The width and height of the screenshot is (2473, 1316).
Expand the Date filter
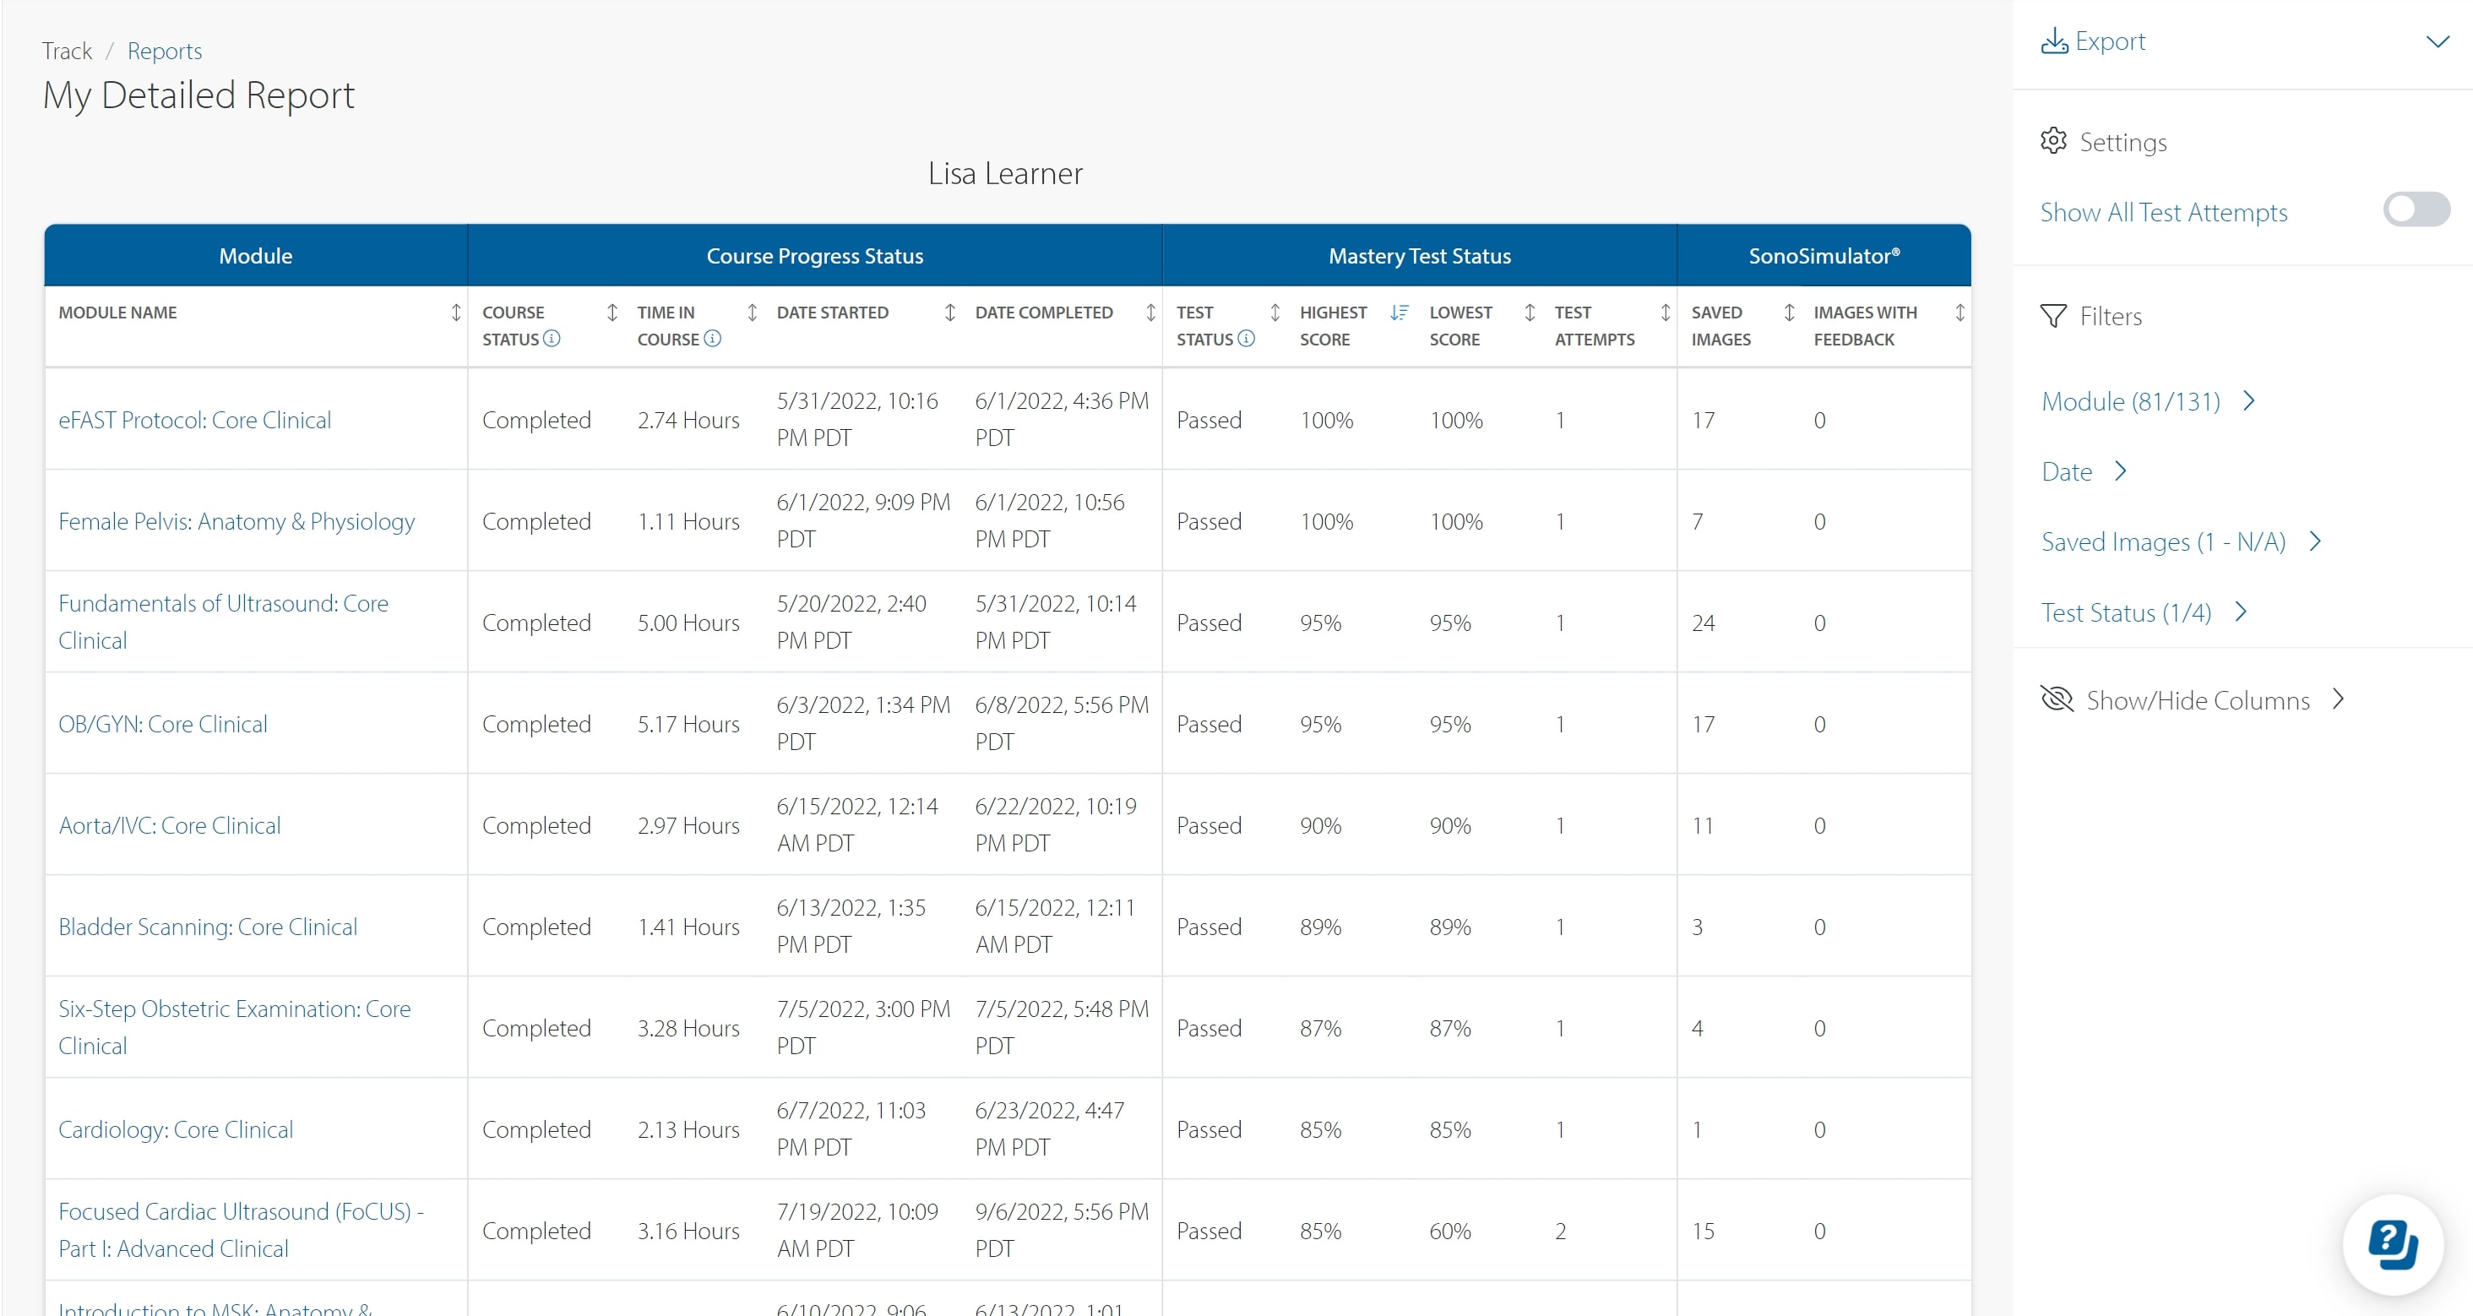(2084, 471)
